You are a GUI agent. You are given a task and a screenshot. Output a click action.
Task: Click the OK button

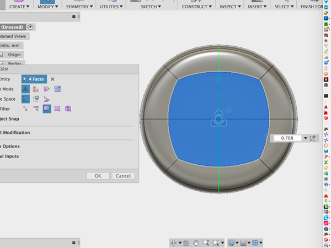point(98,176)
